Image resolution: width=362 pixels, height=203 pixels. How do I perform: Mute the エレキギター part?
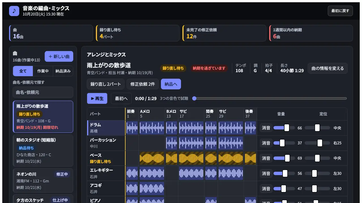pyautogui.click(x=266, y=173)
